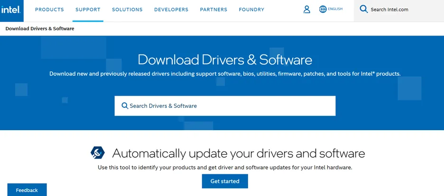The height and width of the screenshot is (196, 444).
Task: Open the Support menu
Action: pos(88,9)
